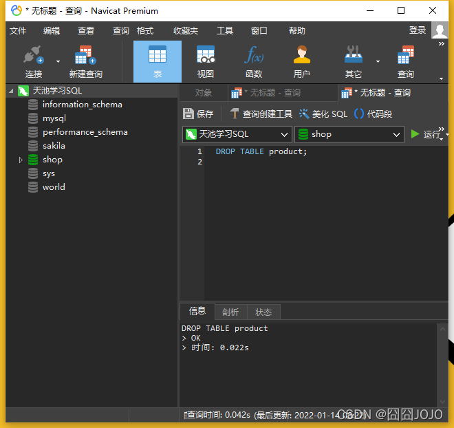The image size is (454, 428).
Task: Click the Navicat app logo in title bar
Action: pos(17,11)
